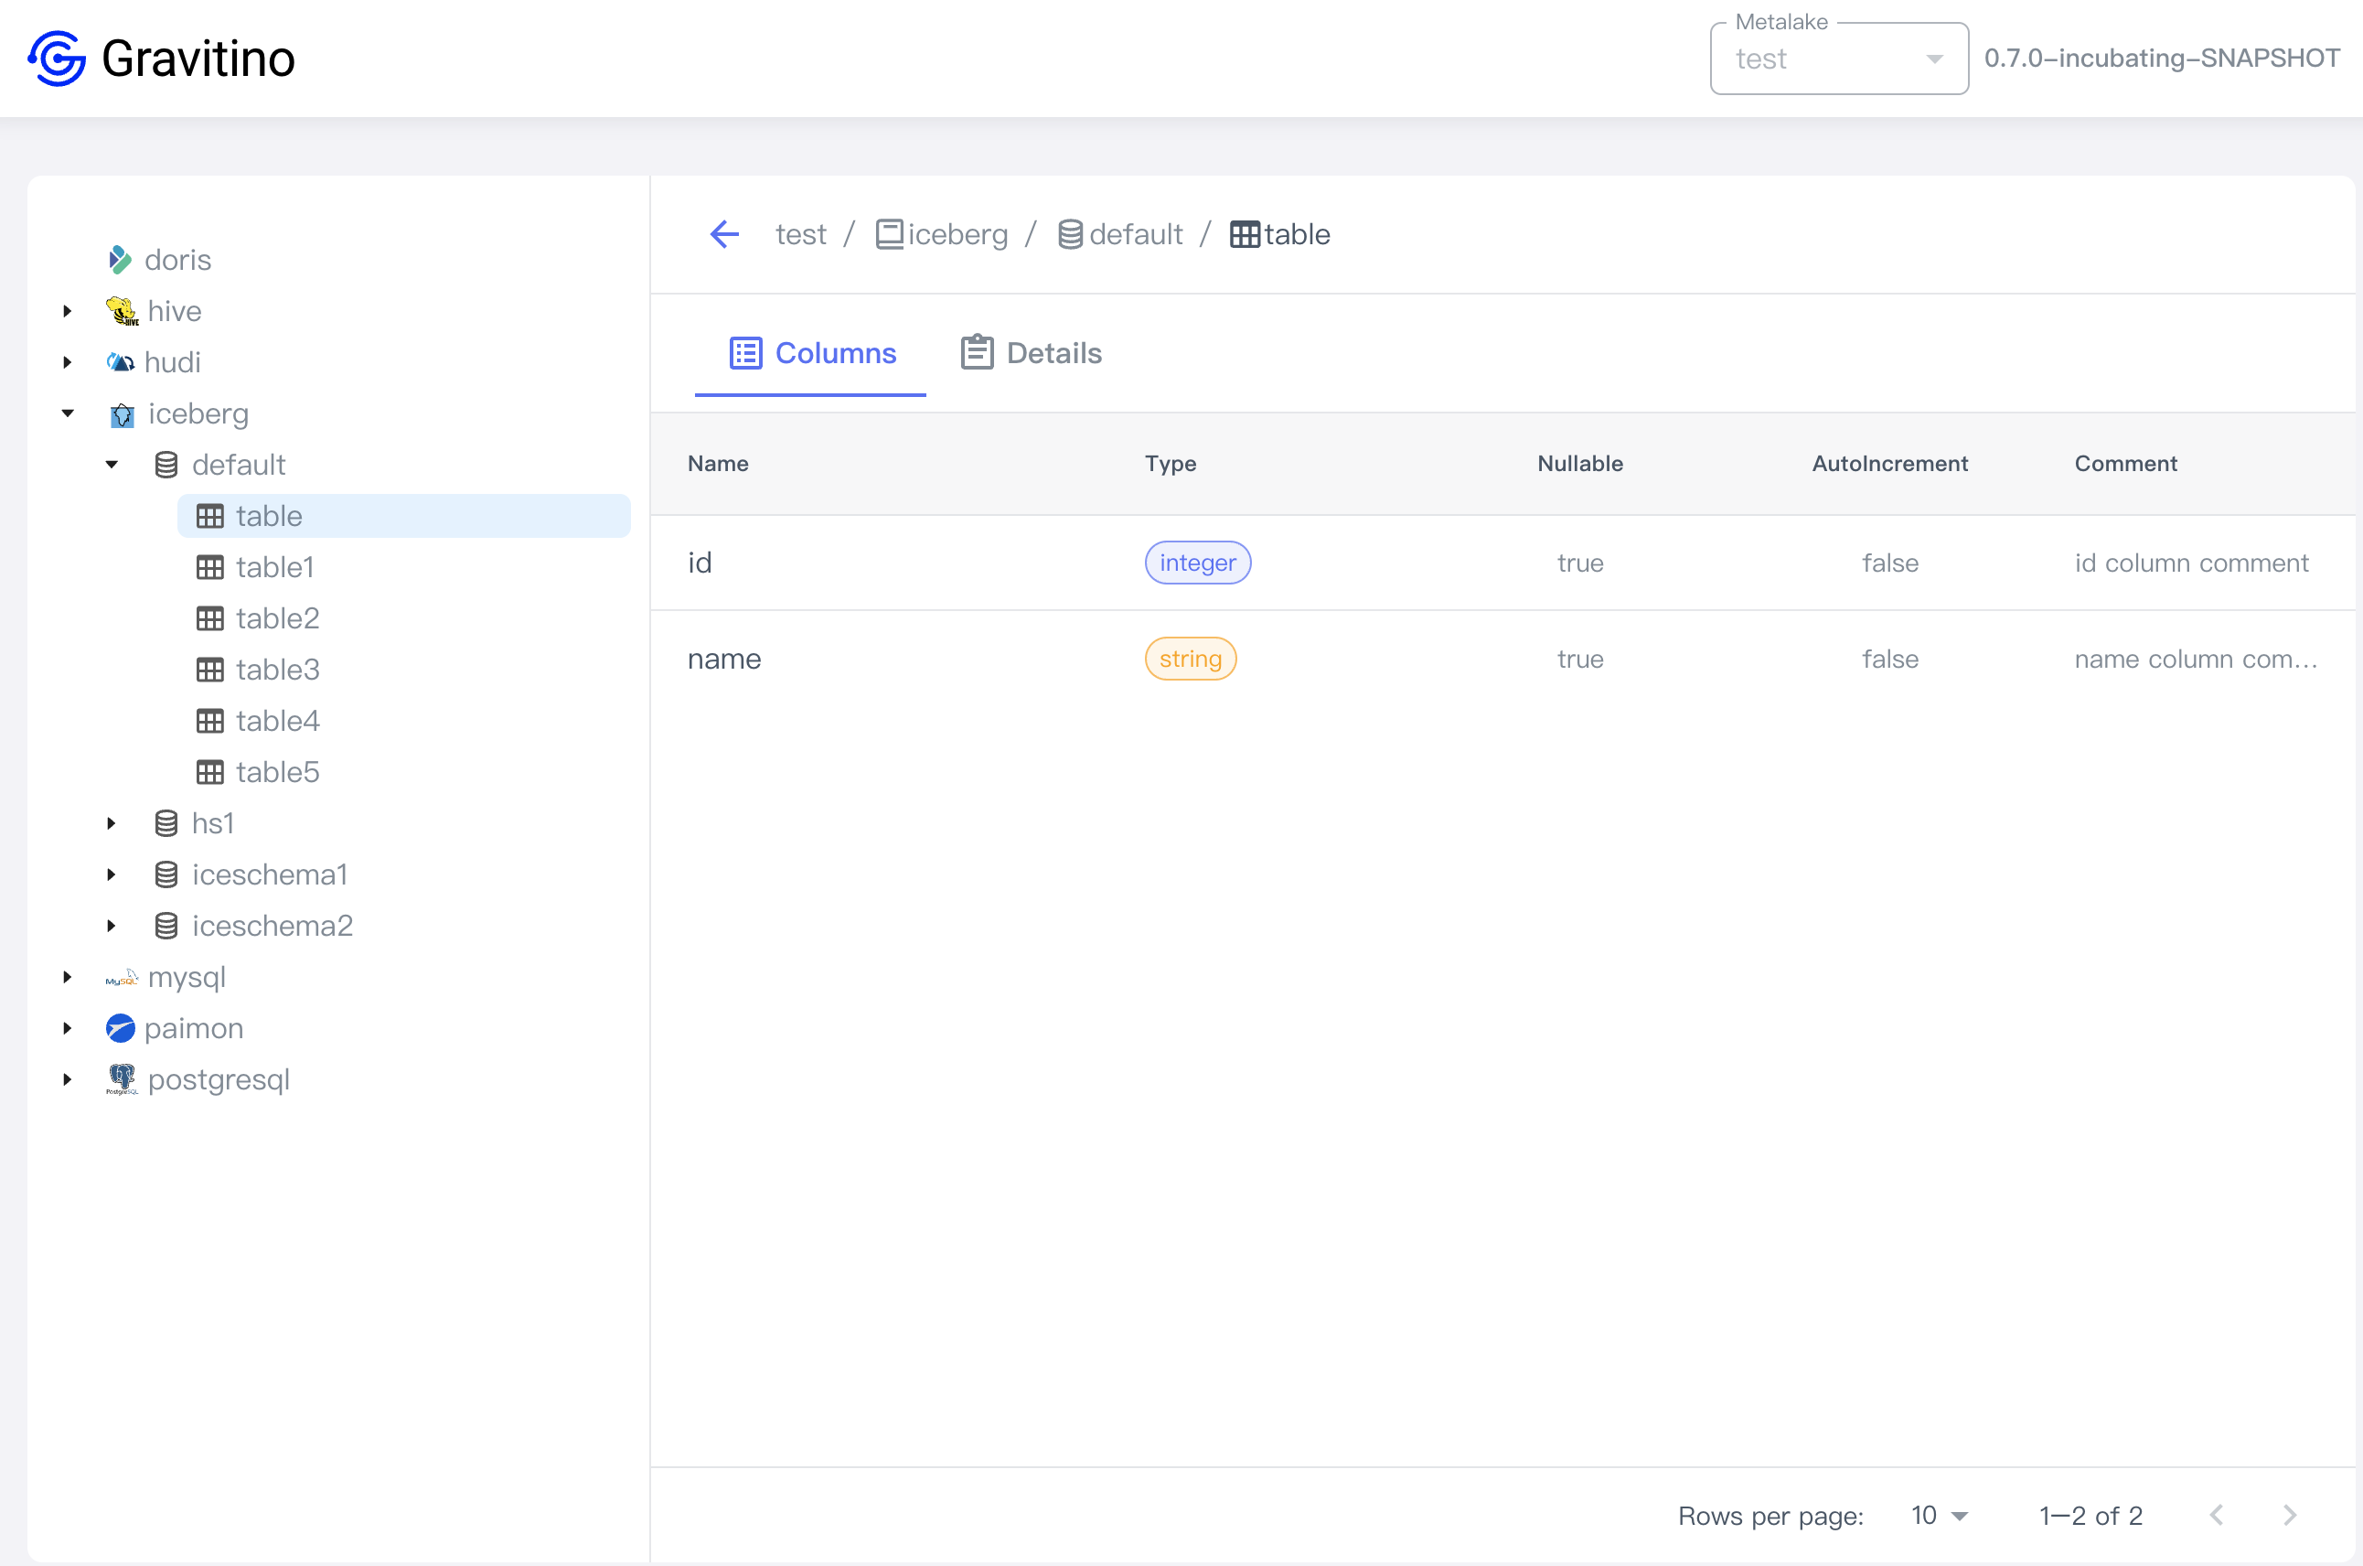Expand the iceschema1 schema node

pos(112,874)
